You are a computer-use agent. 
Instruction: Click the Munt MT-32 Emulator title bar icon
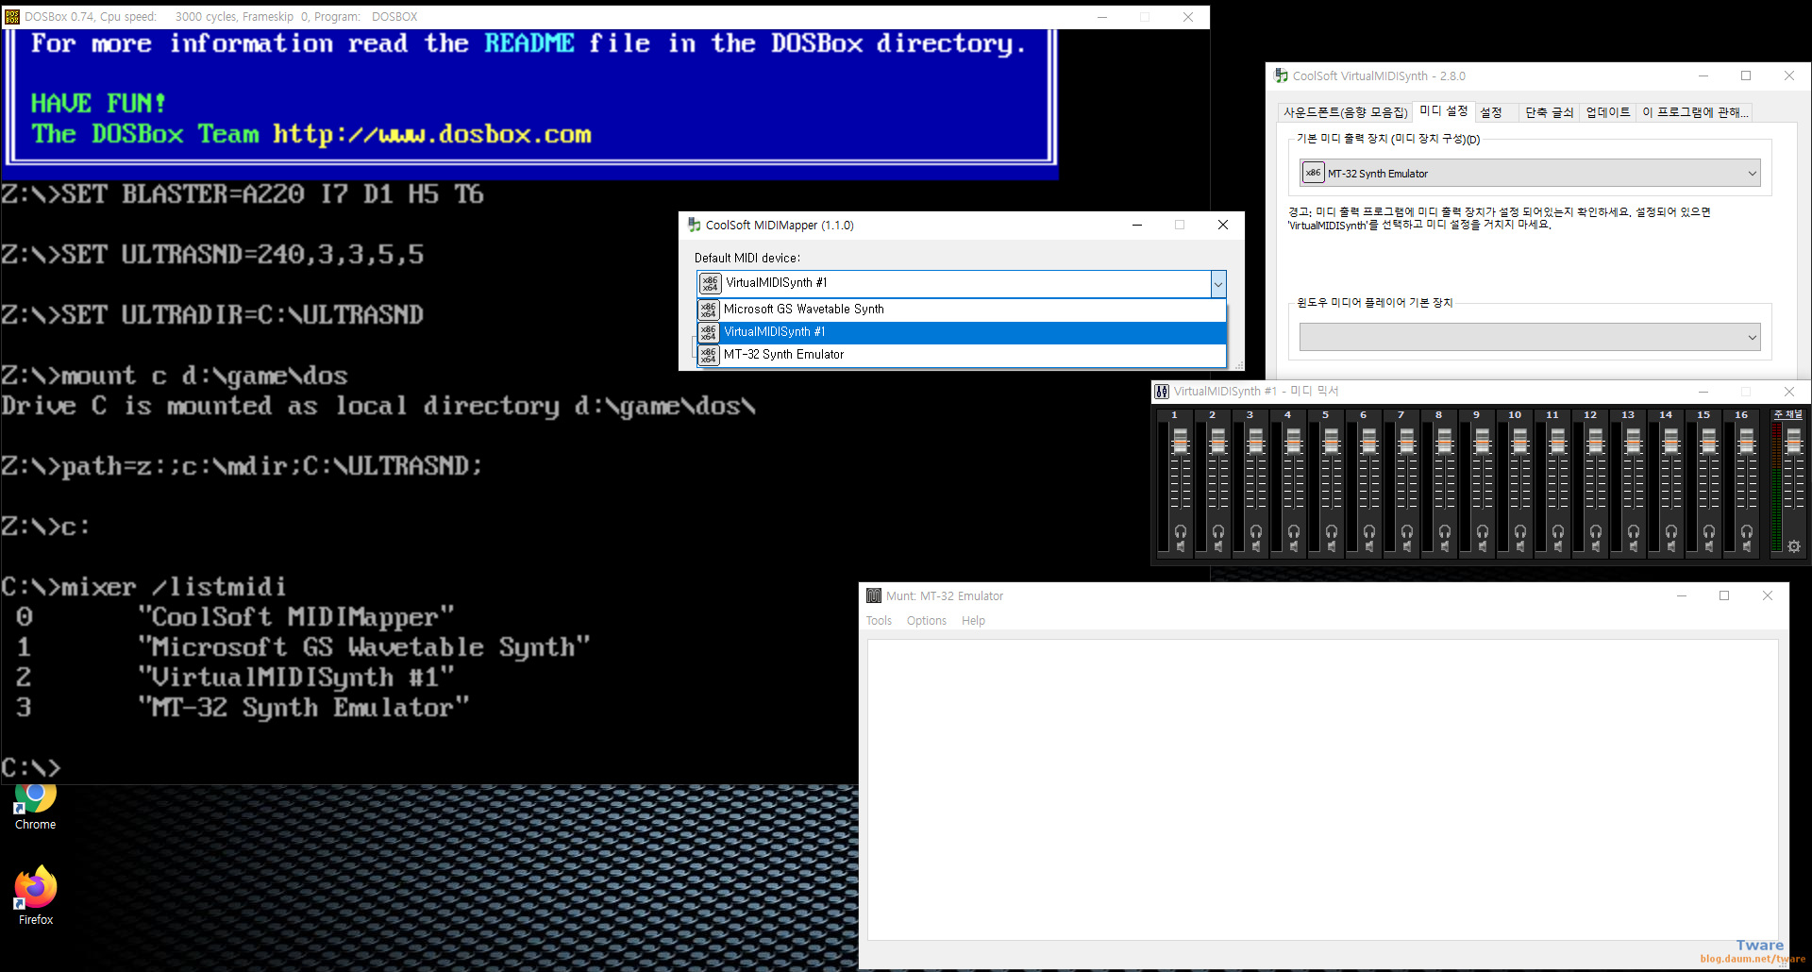tap(874, 595)
